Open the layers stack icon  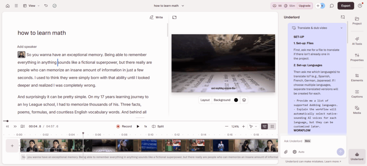pos(244,100)
